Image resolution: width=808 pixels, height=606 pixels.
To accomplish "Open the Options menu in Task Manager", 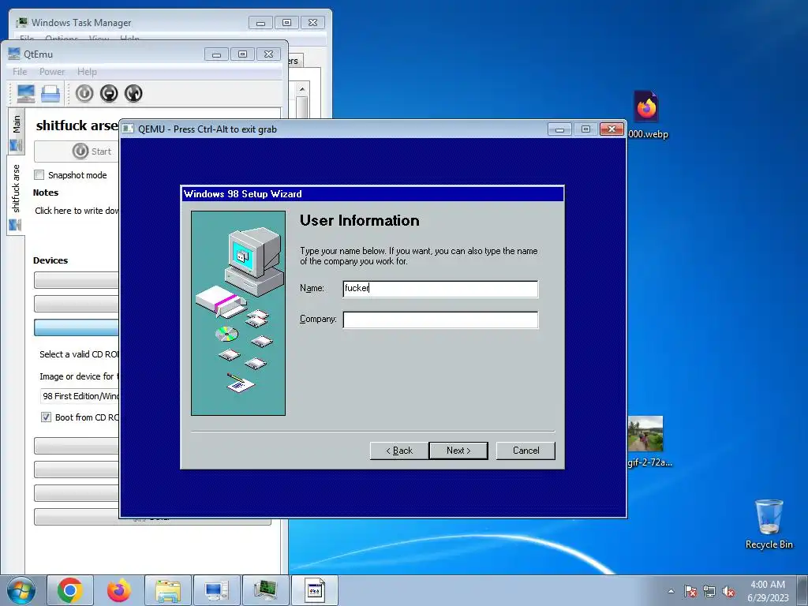I will pyautogui.click(x=62, y=39).
